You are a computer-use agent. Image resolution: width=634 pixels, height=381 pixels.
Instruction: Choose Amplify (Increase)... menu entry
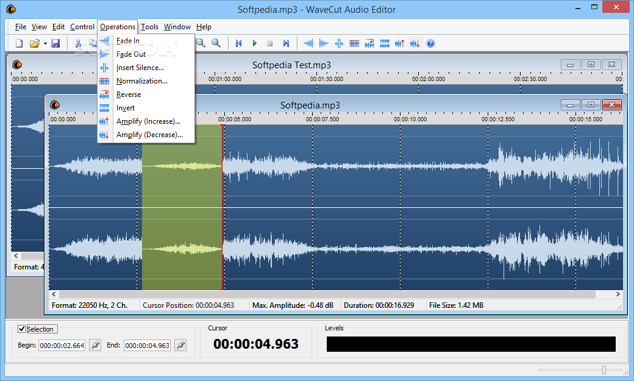146,121
